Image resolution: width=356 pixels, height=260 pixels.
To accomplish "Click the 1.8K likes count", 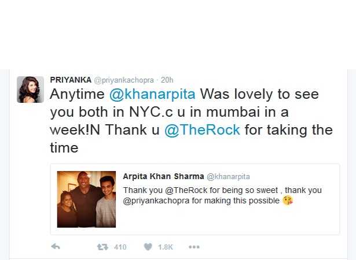I will [x=166, y=247].
